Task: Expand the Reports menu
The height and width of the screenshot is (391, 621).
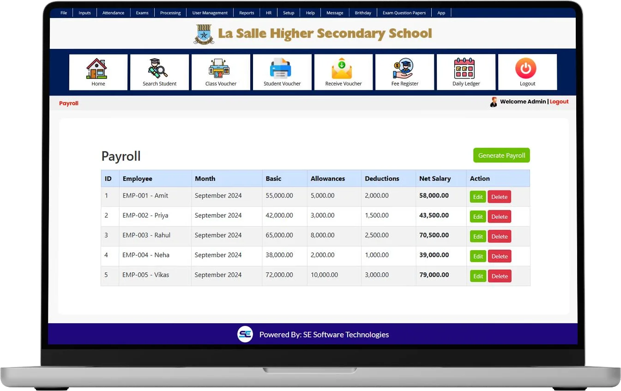Action: (247, 13)
